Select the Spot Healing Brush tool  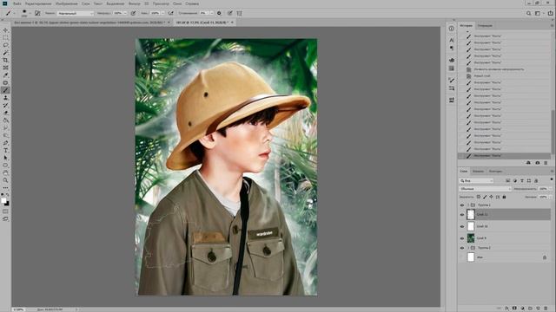tap(5, 83)
